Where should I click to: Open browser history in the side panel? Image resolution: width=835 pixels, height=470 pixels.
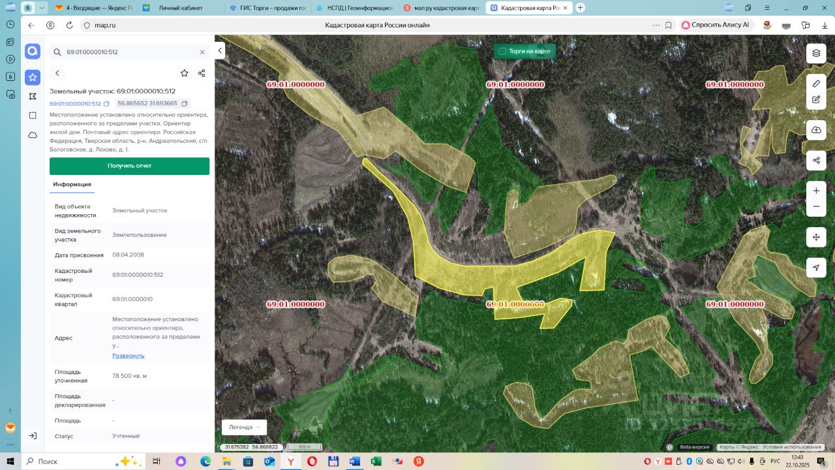tap(10, 23)
